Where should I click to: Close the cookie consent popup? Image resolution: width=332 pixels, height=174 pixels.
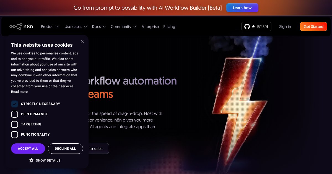pos(82,41)
